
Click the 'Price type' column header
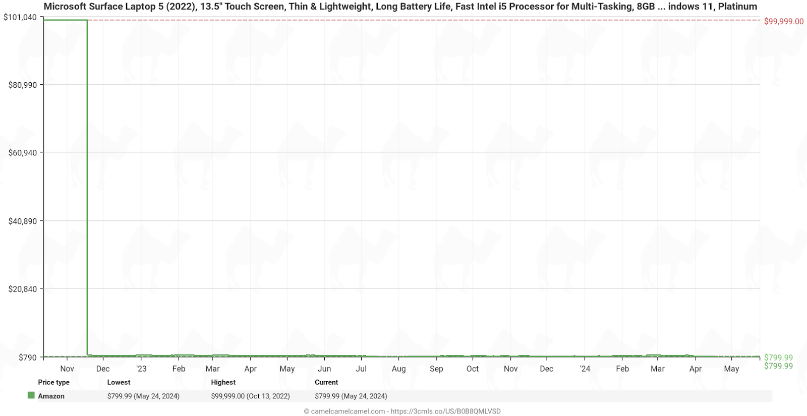(x=54, y=382)
